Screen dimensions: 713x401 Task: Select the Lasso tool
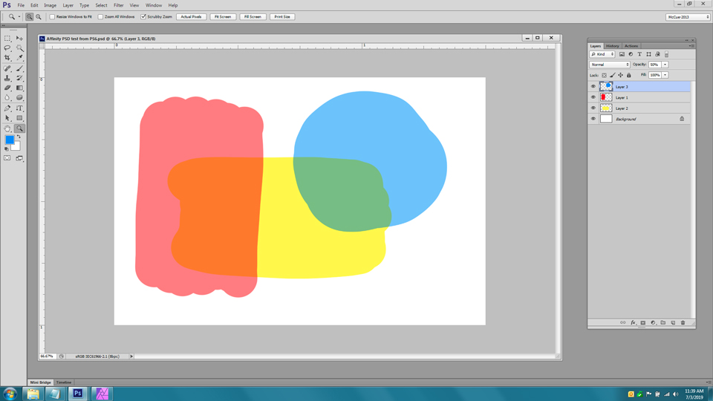tap(7, 48)
